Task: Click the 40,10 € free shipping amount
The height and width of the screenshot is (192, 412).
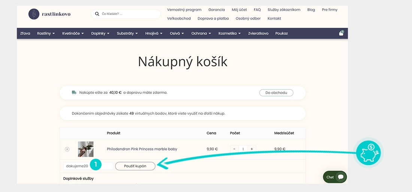Action: point(116,92)
